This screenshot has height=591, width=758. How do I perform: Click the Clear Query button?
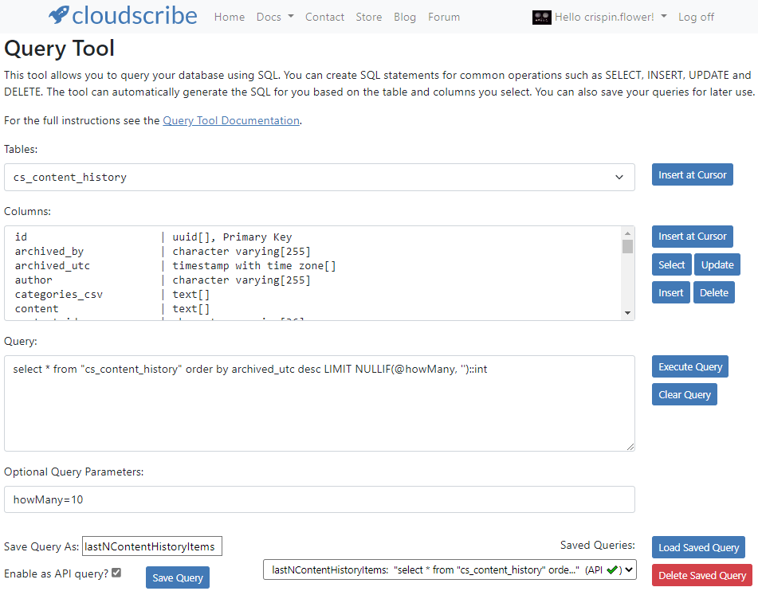point(684,394)
